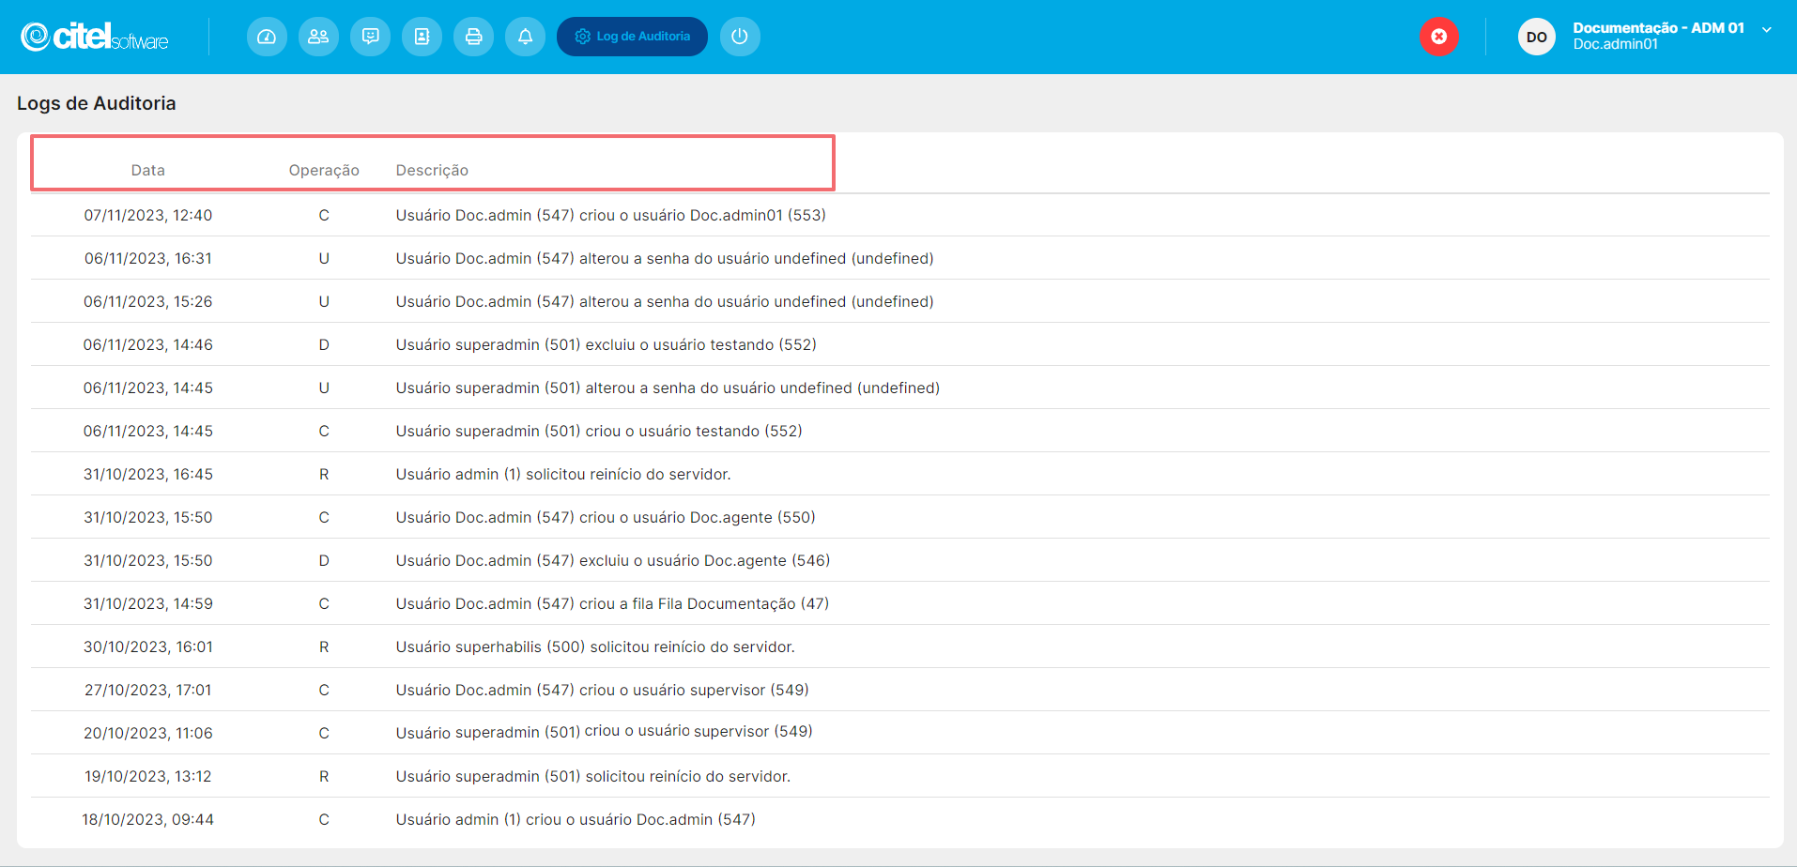Click the printer icon in header

tap(473, 37)
